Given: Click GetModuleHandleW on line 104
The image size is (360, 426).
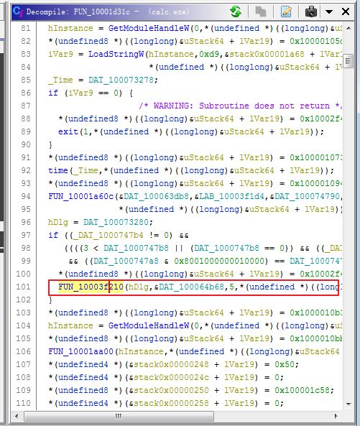Looking at the screenshot, I should pyautogui.click(x=149, y=325).
